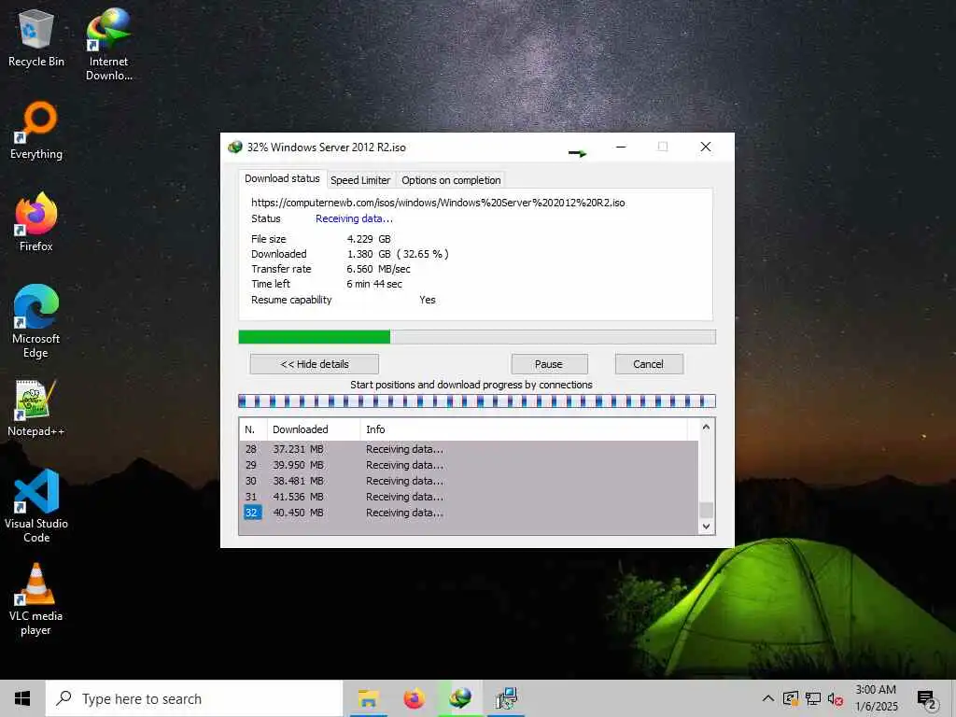This screenshot has width=956, height=717.
Task: Launch the Everything search desktop icon
Action: 36,131
